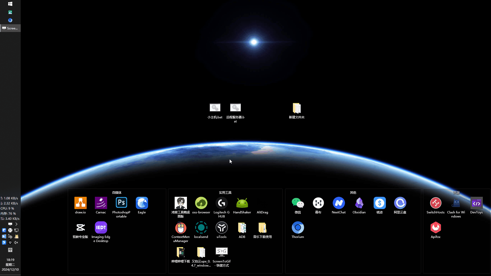The image size is (491, 276).
Task: Launch localsend shortcut
Action: point(201,230)
